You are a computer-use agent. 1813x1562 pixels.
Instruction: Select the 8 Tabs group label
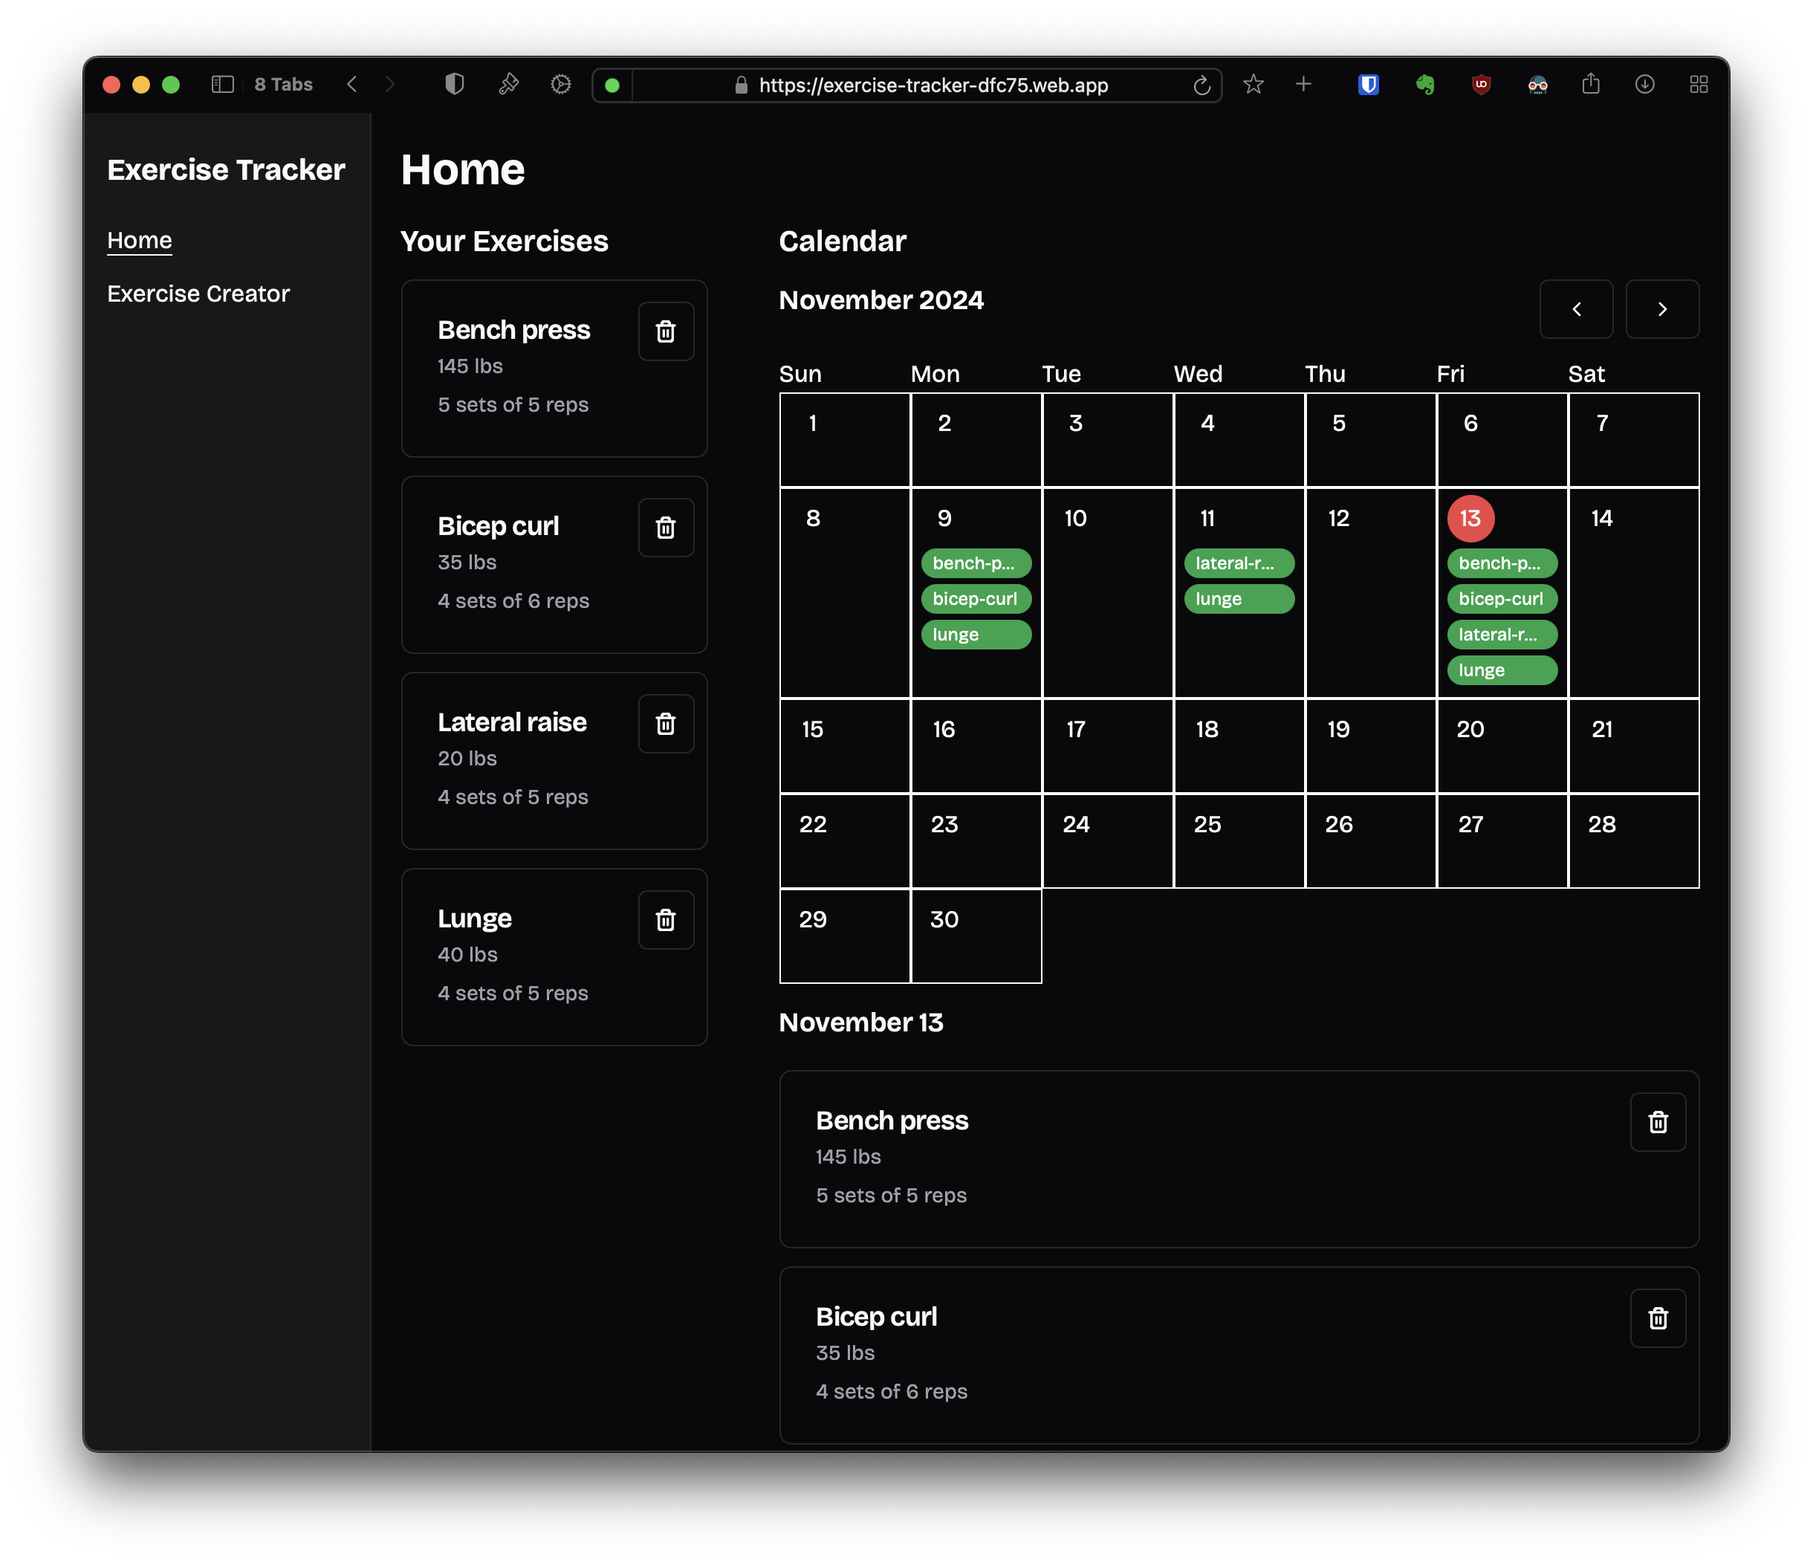pyautogui.click(x=282, y=85)
